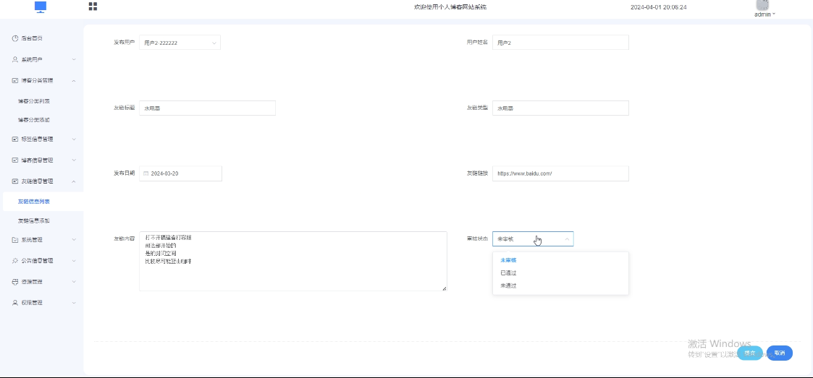Click the icon beside 资源管理

[x=15, y=282]
